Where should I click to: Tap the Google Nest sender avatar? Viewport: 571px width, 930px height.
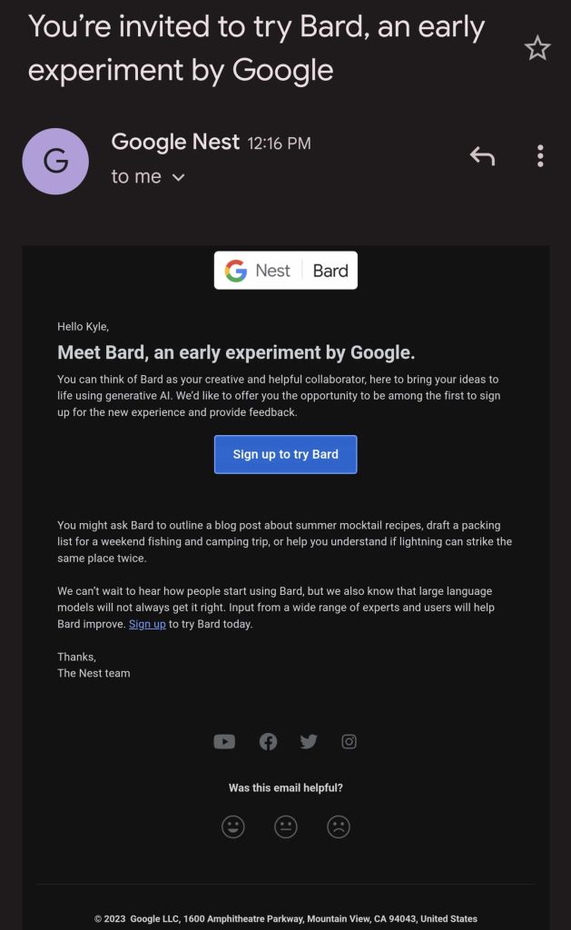pyautogui.click(x=55, y=162)
